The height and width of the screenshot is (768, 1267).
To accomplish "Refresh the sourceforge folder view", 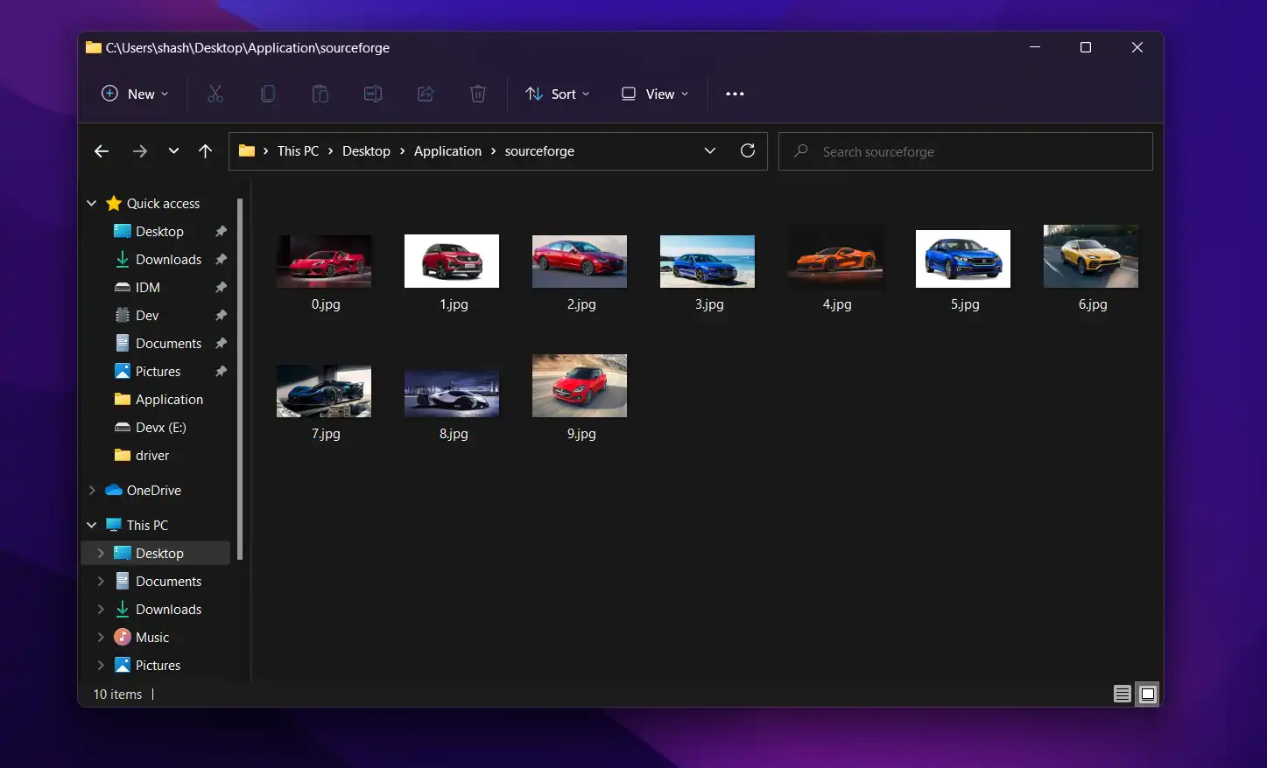I will pos(748,150).
